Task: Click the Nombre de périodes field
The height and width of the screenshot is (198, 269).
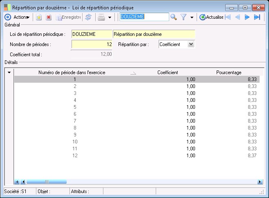Action: pyautogui.click(x=92, y=44)
